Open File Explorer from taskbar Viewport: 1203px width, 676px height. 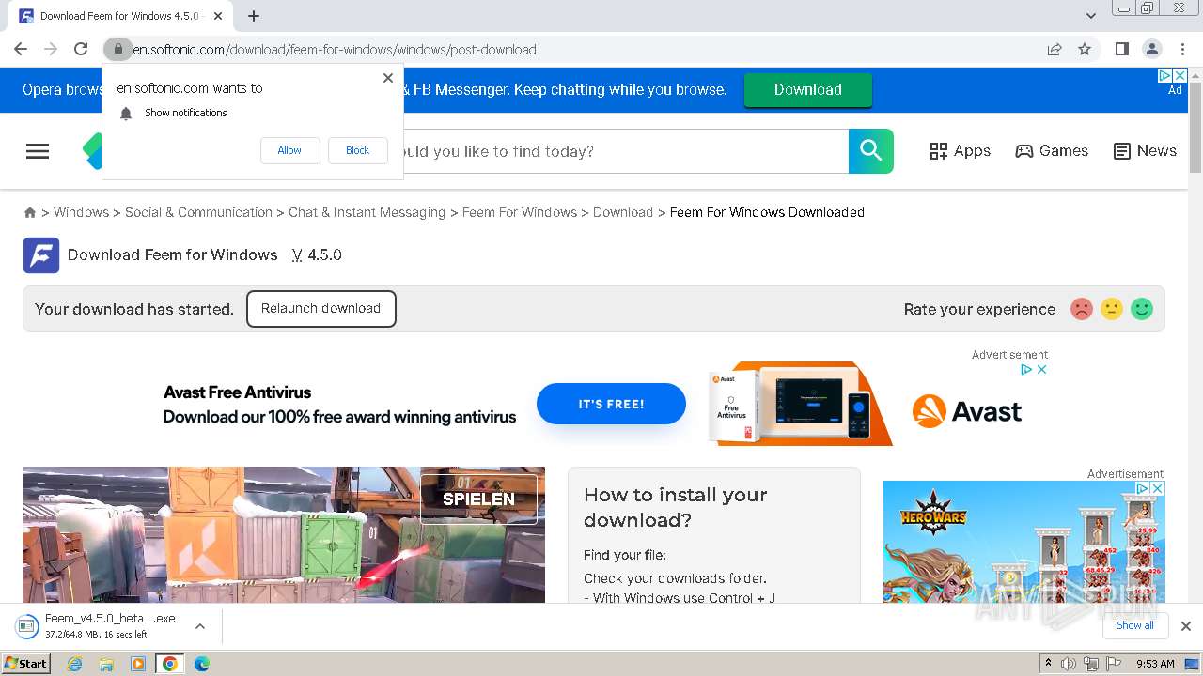tap(106, 664)
